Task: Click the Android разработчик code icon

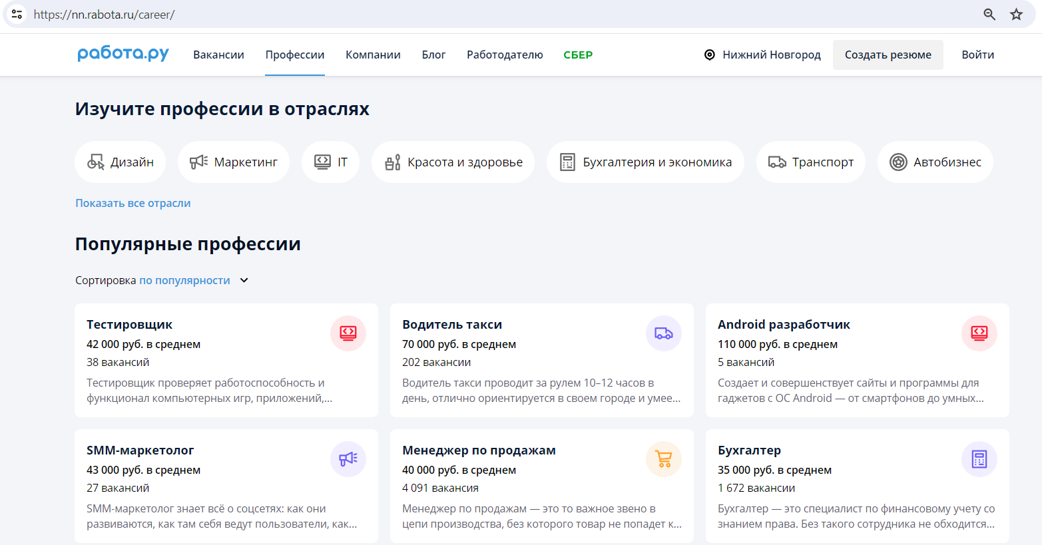Action: [979, 333]
